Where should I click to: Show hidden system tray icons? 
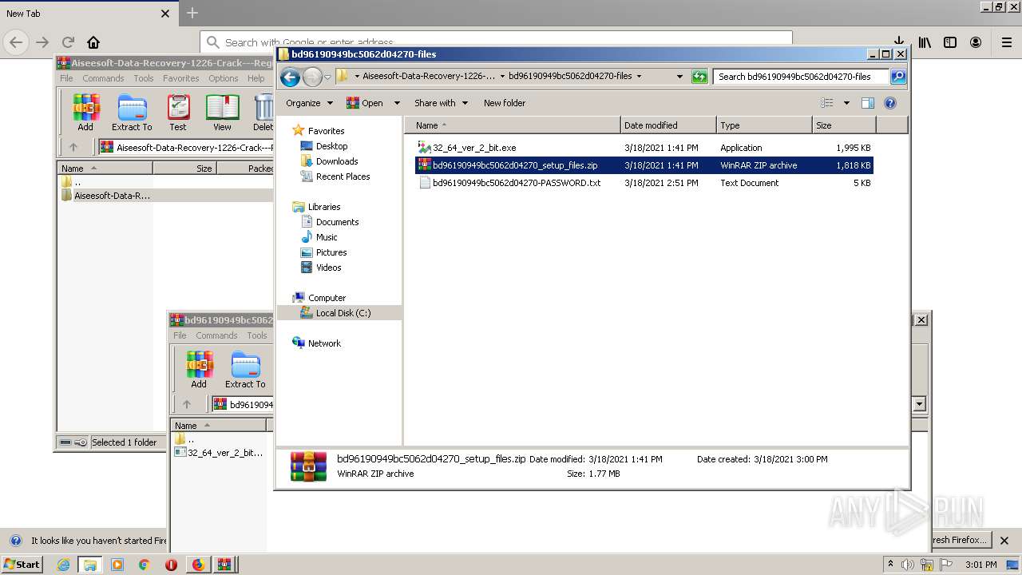(890, 565)
